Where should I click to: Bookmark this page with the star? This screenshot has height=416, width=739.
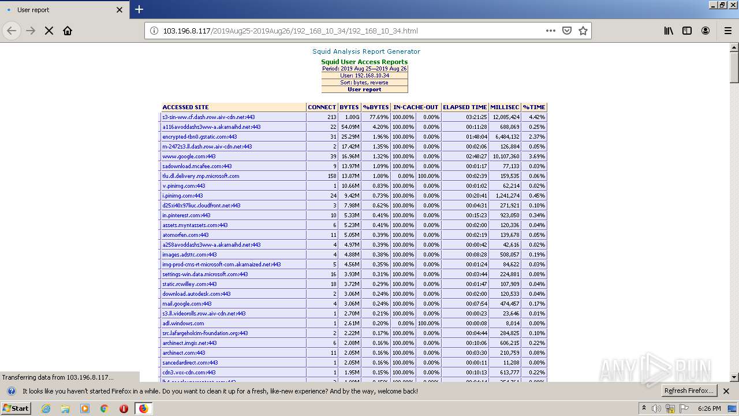(583, 31)
